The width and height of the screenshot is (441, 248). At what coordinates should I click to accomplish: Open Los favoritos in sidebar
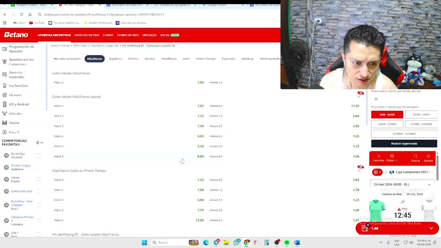[x=18, y=85]
